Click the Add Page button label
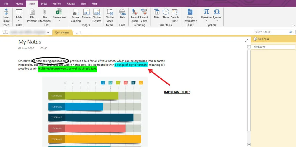 click(x=264, y=39)
